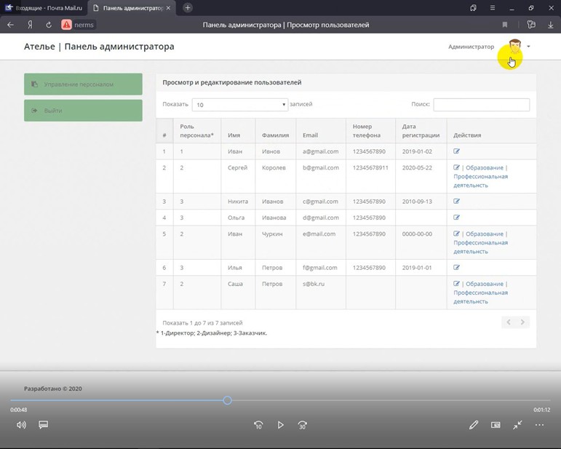561x449 pixels.
Task: Go to previous table page arrow
Action: pos(509,322)
